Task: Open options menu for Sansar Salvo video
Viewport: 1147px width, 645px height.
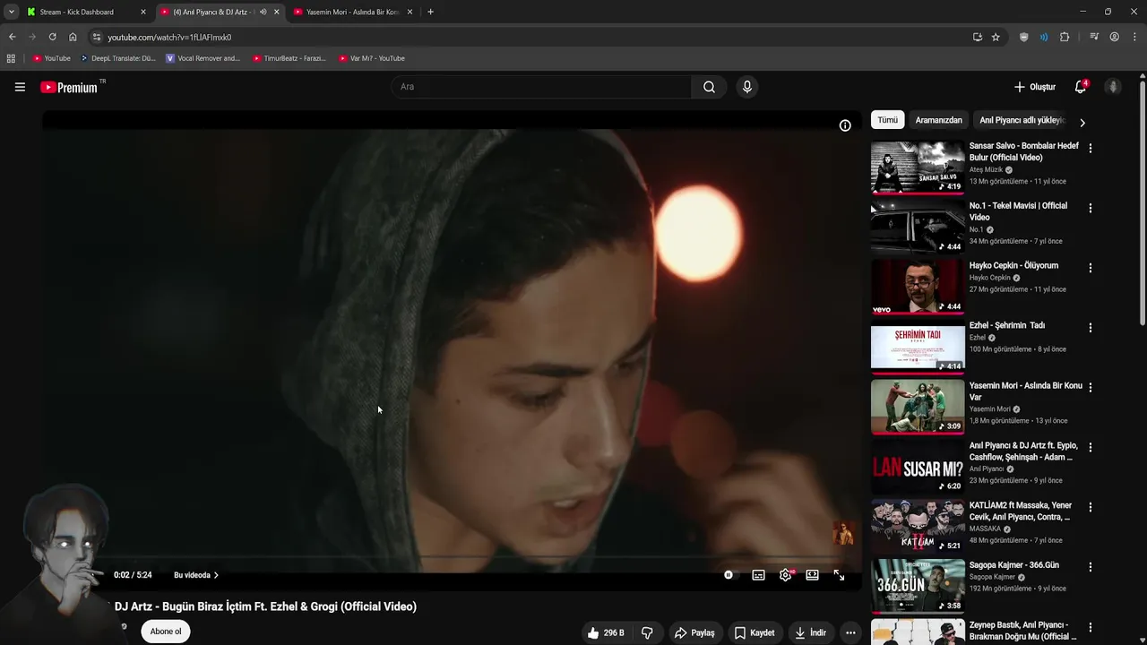Action: click(1091, 148)
